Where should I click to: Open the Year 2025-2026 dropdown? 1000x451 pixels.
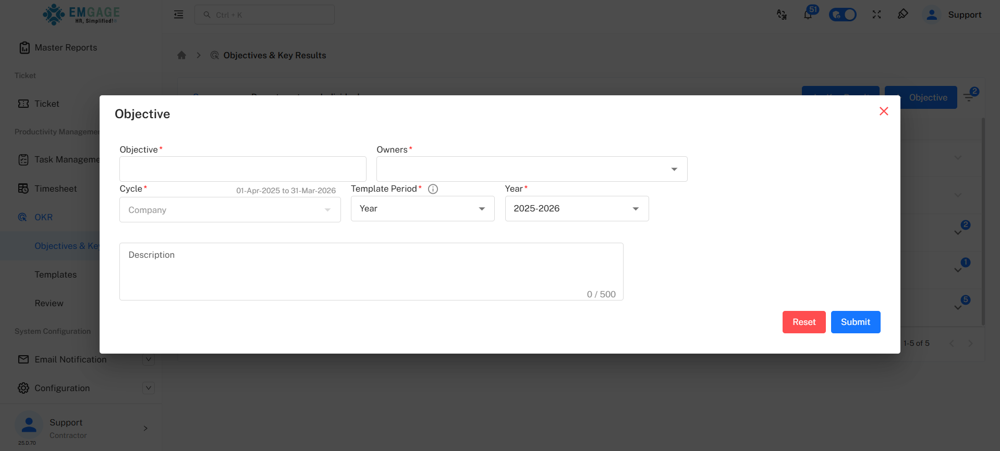(x=576, y=209)
